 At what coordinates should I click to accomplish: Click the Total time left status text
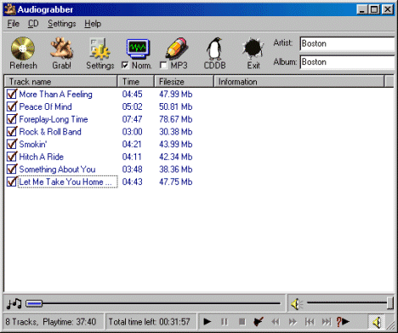pos(149,322)
